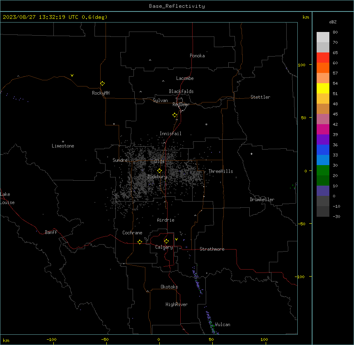Pick the bright yellow swatch in dBZ legend
Viewport: 354px width, 345px height.
pyautogui.click(x=323, y=88)
